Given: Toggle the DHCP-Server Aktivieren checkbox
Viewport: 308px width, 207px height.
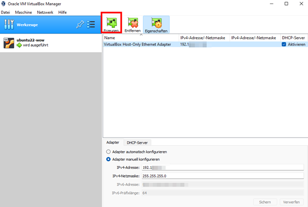Looking at the screenshot, I should tap(284, 44).
